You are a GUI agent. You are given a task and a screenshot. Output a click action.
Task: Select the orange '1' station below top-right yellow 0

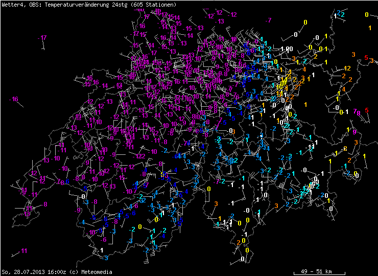coord(369,28)
